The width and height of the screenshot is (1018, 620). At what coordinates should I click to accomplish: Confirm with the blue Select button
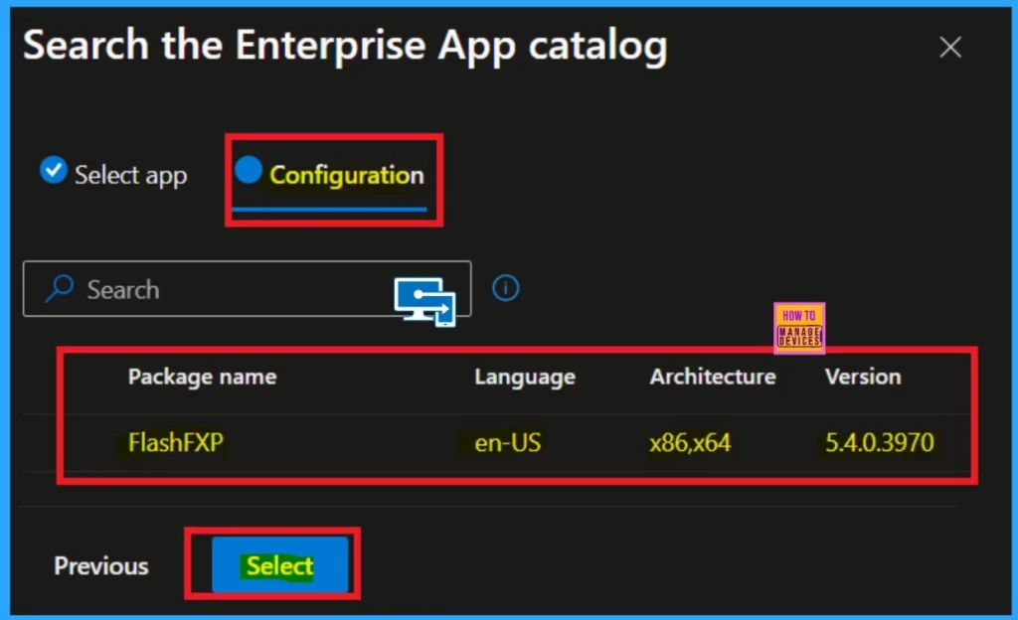coord(279,565)
